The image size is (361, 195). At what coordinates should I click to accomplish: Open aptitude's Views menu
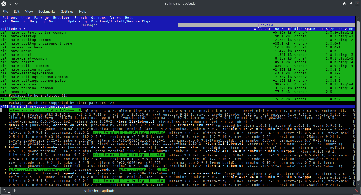[115, 18]
